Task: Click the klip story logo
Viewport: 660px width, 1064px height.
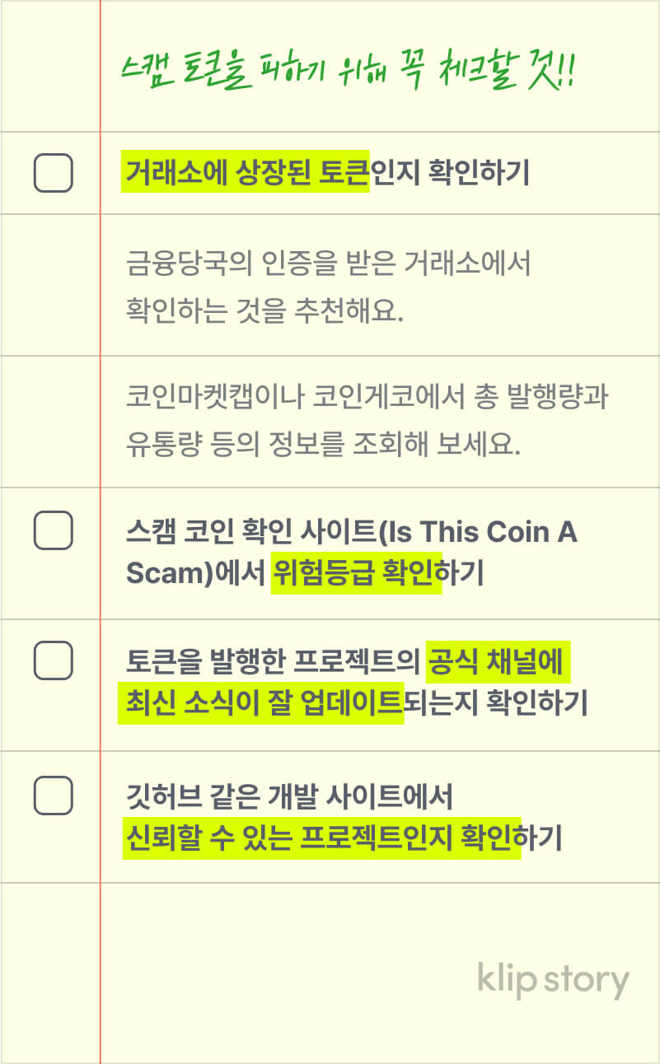Action: click(553, 980)
